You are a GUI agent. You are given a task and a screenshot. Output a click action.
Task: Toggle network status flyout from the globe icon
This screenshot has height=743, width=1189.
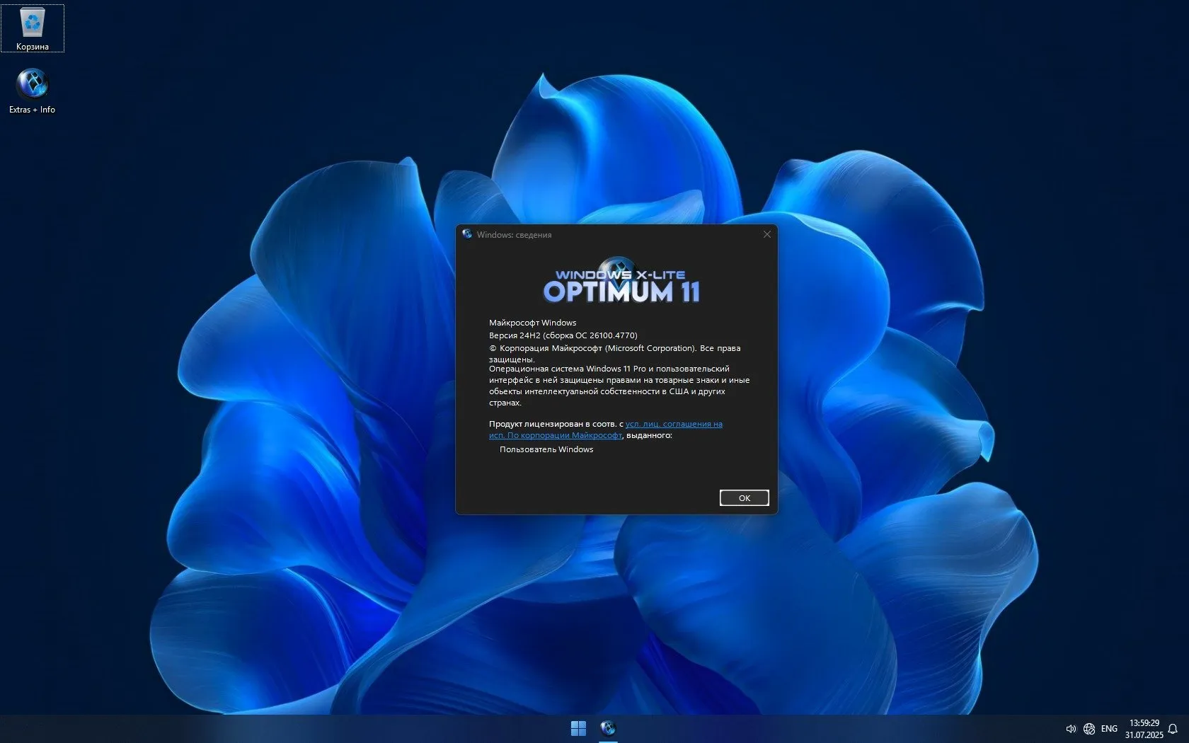pos(1089,728)
